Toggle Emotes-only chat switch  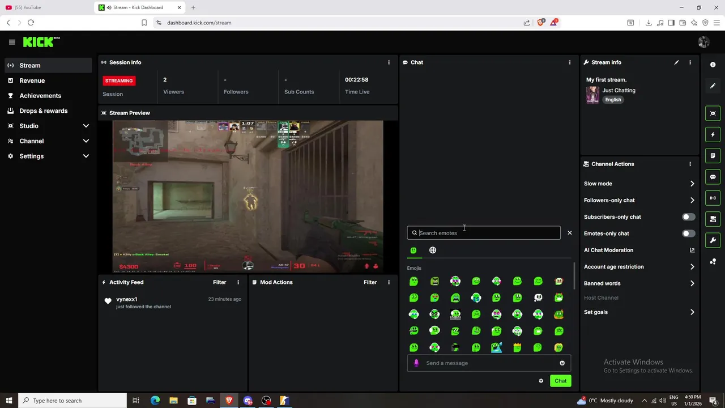(688, 233)
